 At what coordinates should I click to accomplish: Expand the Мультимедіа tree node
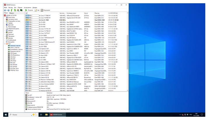click(x=5, y=27)
